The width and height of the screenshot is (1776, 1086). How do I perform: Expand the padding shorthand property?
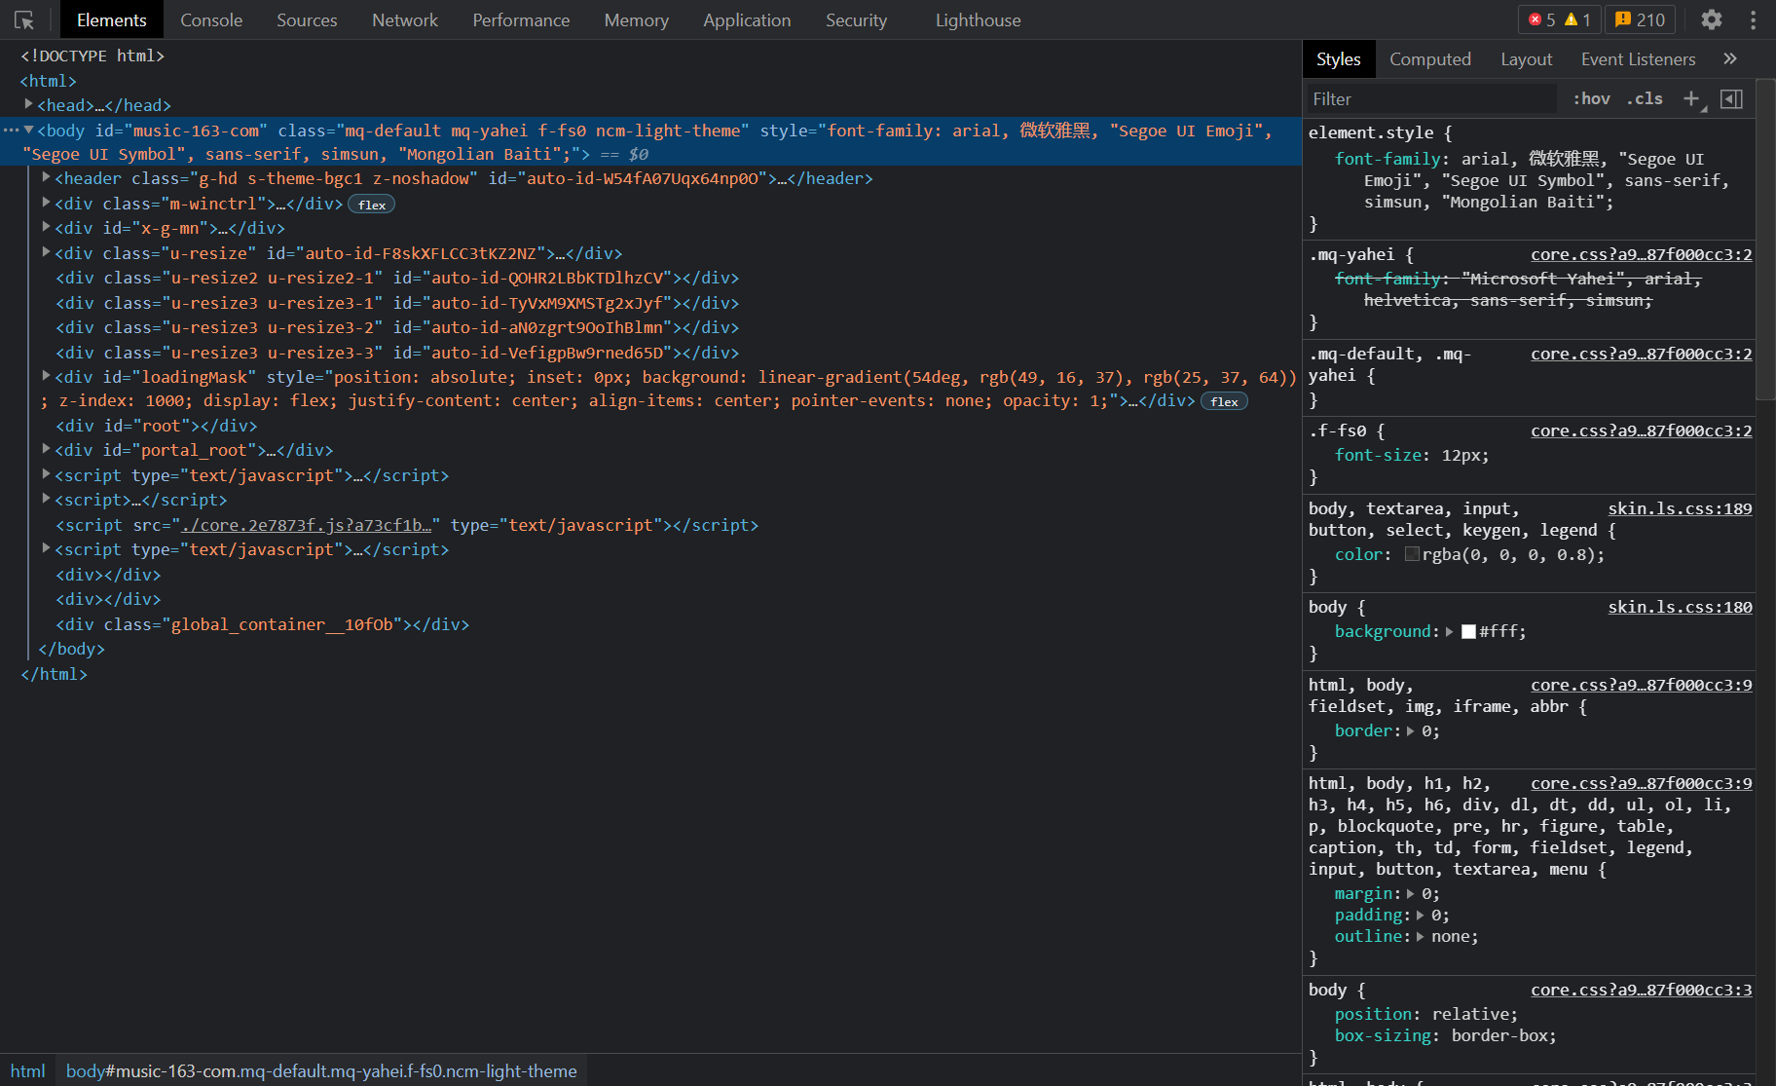(x=1420, y=916)
